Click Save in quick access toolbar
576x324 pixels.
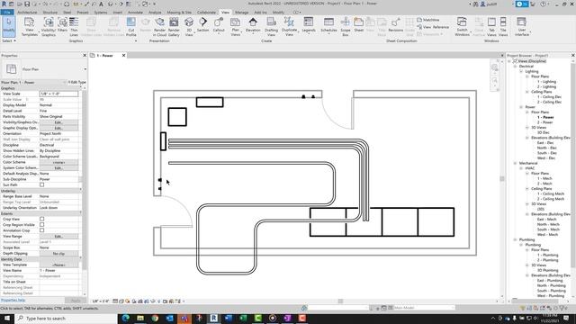[27, 4]
